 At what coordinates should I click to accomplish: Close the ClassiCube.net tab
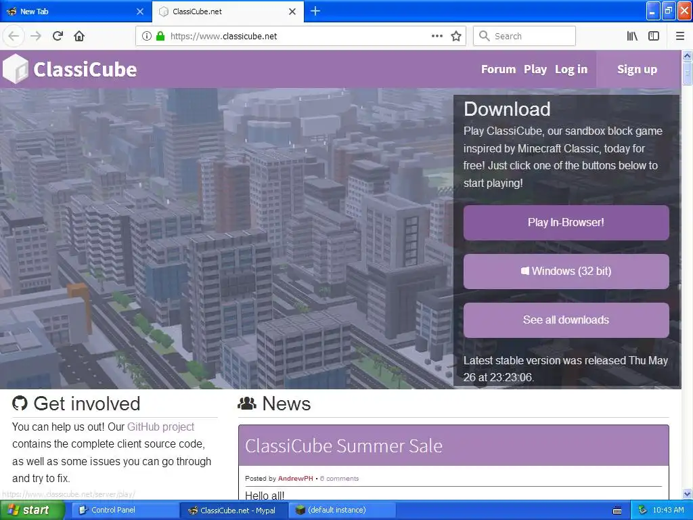click(x=292, y=12)
